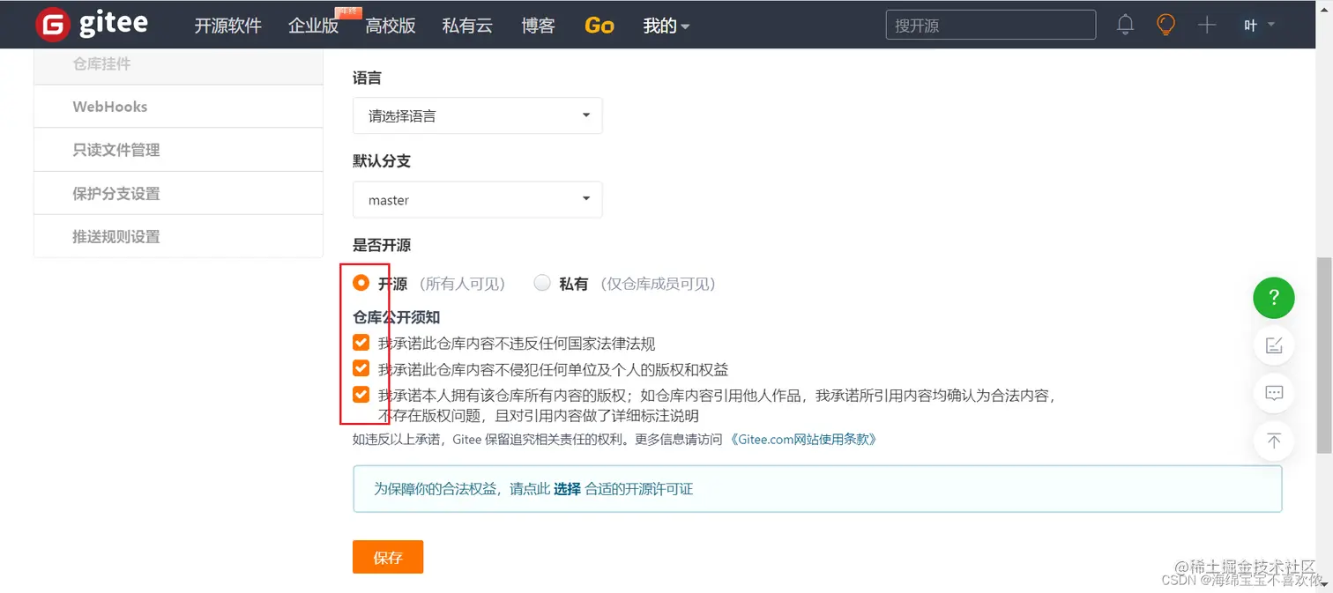Click the orange 保存 button
Image resolution: width=1333 pixels, height=593 pixels.
(x=388, y=557)
